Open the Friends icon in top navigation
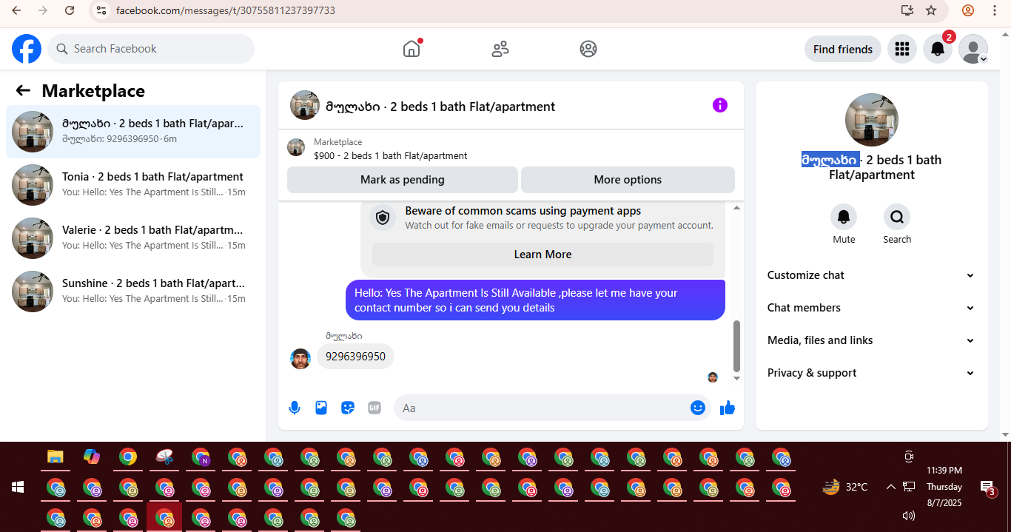The image size is (1011, 532). click(500, 49)
